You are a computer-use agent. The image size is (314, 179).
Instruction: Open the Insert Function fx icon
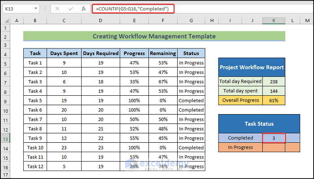[x=84, y=9]
